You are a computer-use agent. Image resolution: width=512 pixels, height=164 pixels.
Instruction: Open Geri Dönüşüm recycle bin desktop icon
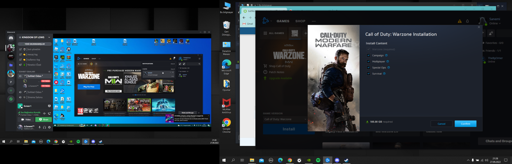coord(226,28)
